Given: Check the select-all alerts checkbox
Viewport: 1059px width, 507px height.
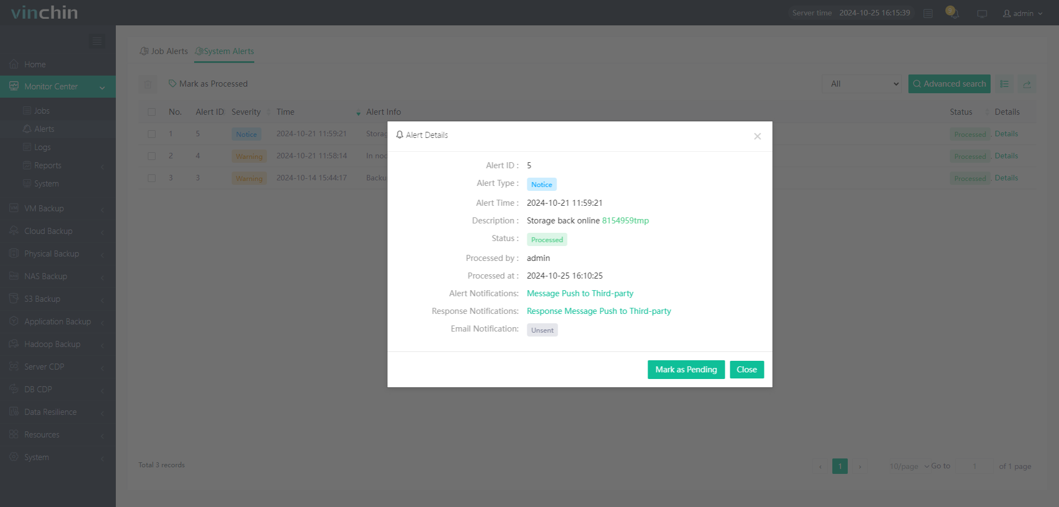Looking at the screenshot, I should pos(152,112).
